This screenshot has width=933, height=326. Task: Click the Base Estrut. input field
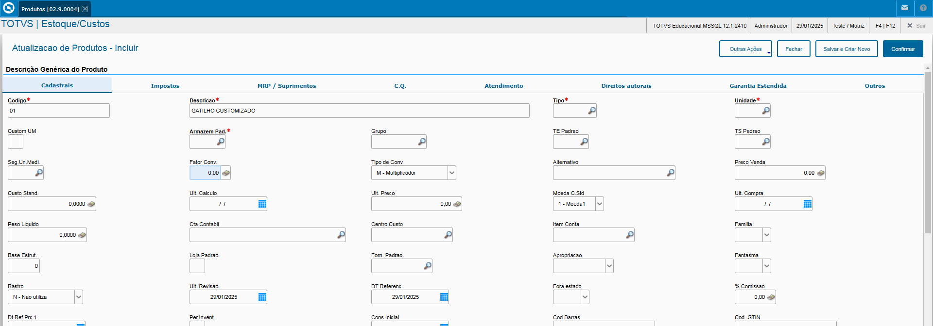pos(24,266)
